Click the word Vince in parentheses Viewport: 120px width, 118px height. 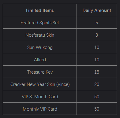pos(63,84)
